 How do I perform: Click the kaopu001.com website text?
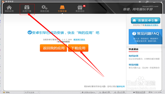point(150,7)
